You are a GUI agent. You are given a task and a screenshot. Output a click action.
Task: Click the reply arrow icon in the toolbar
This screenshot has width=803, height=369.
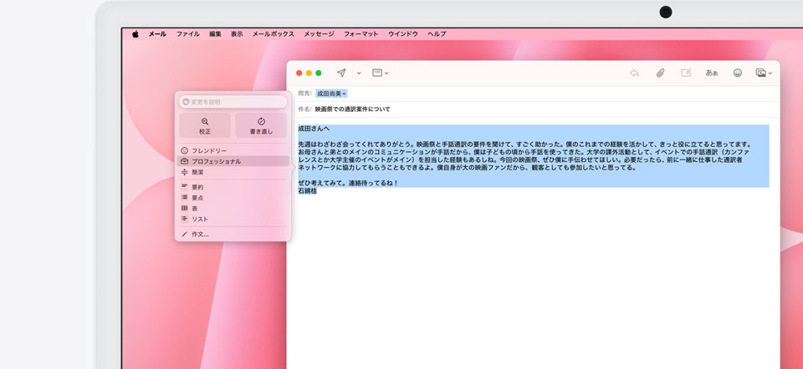coord(635,73)
